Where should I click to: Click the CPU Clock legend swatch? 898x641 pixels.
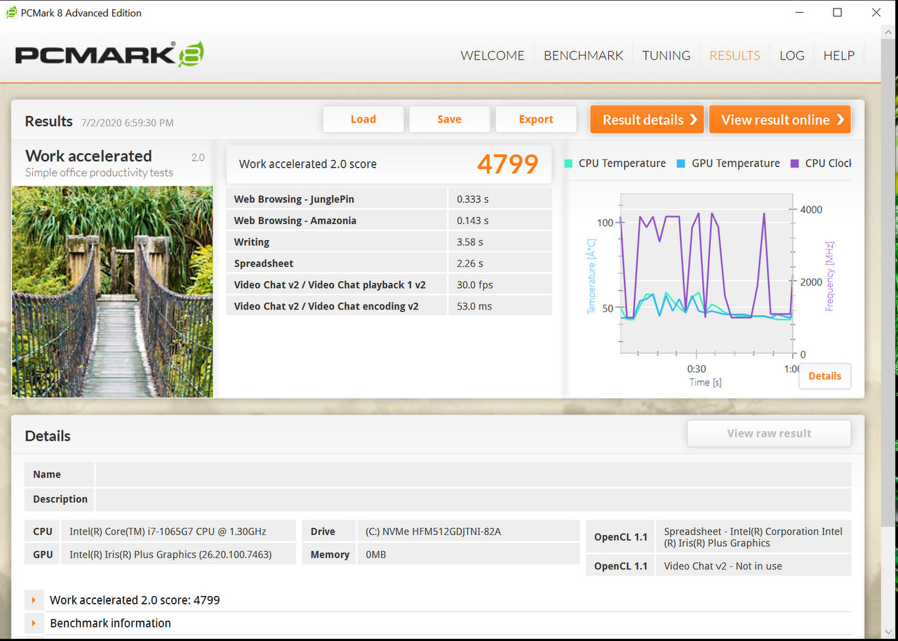pyautogui.click(x=795, y=164)
